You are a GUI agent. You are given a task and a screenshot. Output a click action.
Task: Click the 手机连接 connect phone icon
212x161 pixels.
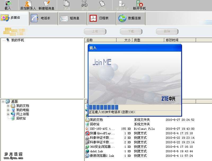[122, 4]
